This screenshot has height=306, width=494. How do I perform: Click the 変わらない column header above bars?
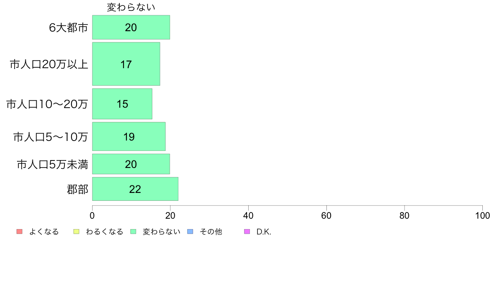[x=131, y=7]
